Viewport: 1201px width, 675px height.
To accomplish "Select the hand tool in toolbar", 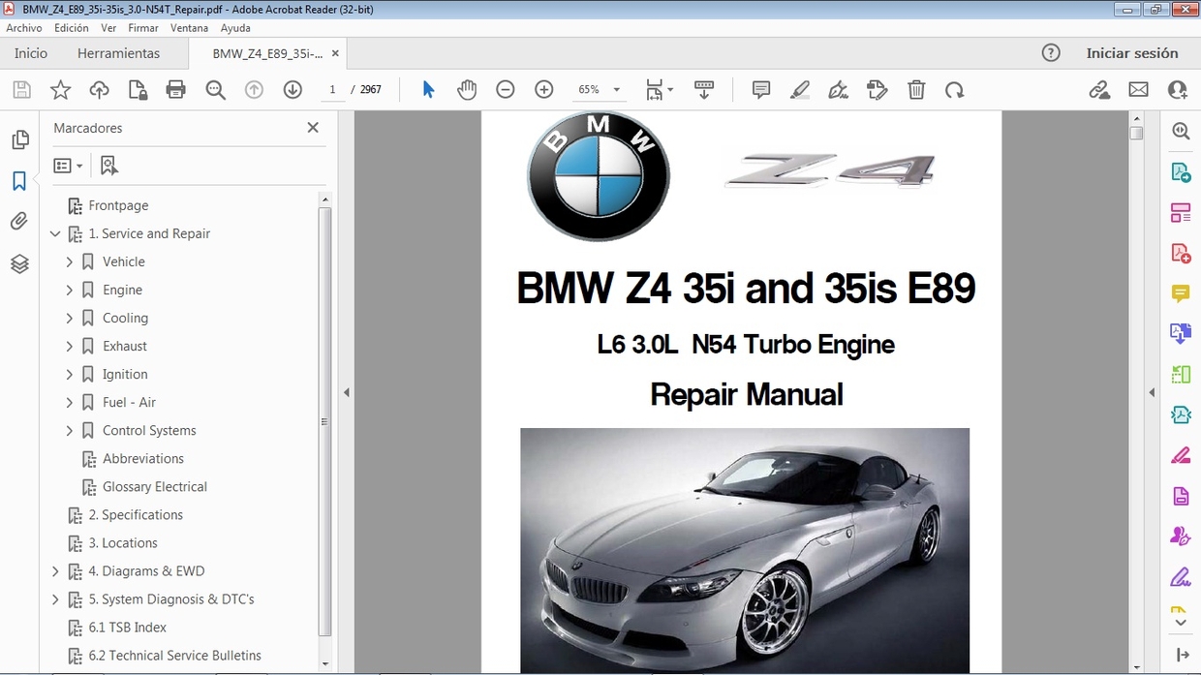I will coord(467,89).
